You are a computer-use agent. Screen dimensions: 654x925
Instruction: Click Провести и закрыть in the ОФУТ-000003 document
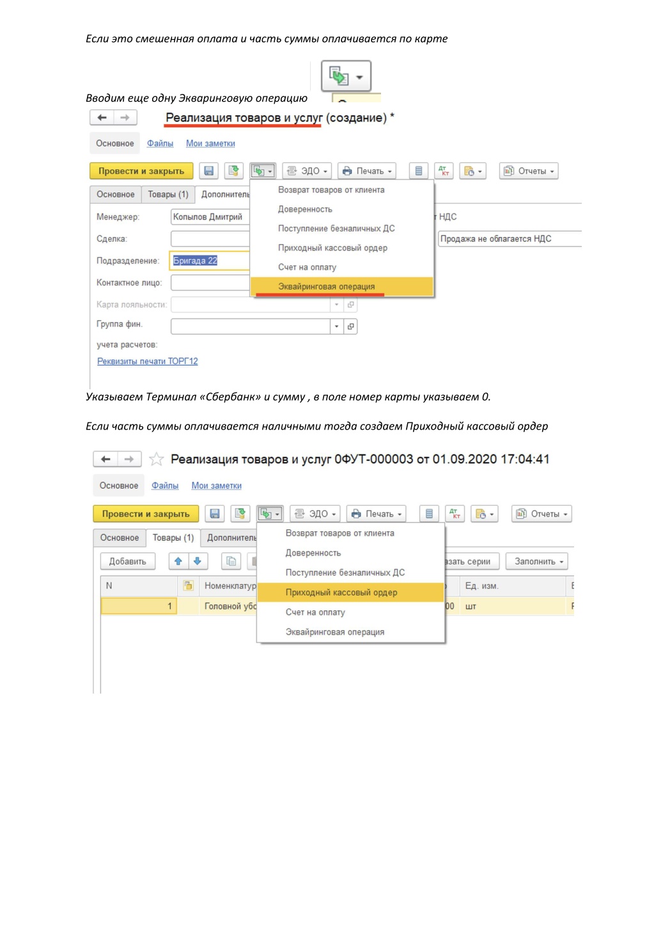[146, 514]
